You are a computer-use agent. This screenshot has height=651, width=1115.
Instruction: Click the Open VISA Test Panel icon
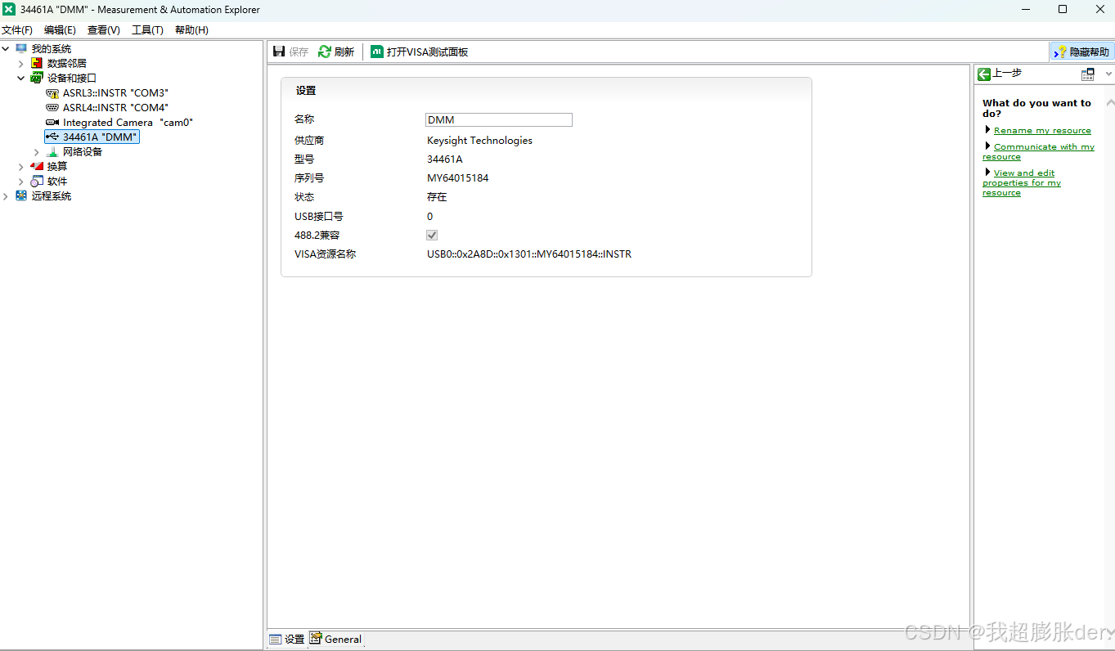tap(377, 52)
